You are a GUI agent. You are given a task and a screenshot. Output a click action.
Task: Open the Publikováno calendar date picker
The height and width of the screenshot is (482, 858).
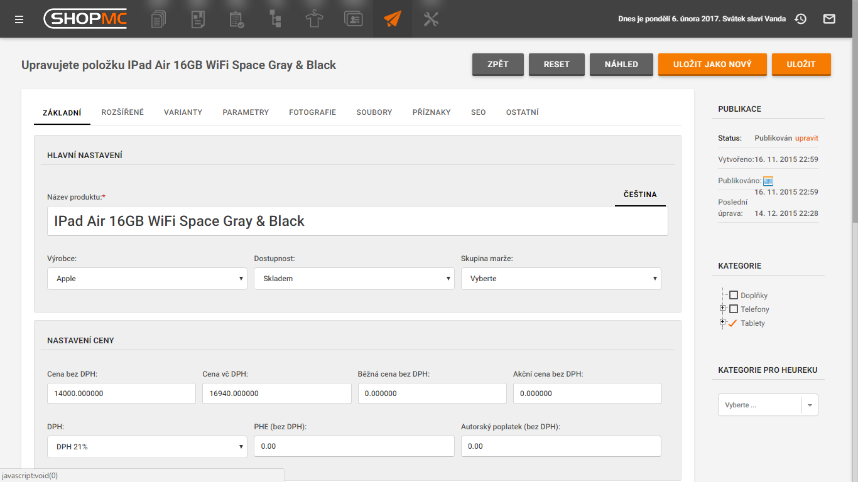click(768, 181)
